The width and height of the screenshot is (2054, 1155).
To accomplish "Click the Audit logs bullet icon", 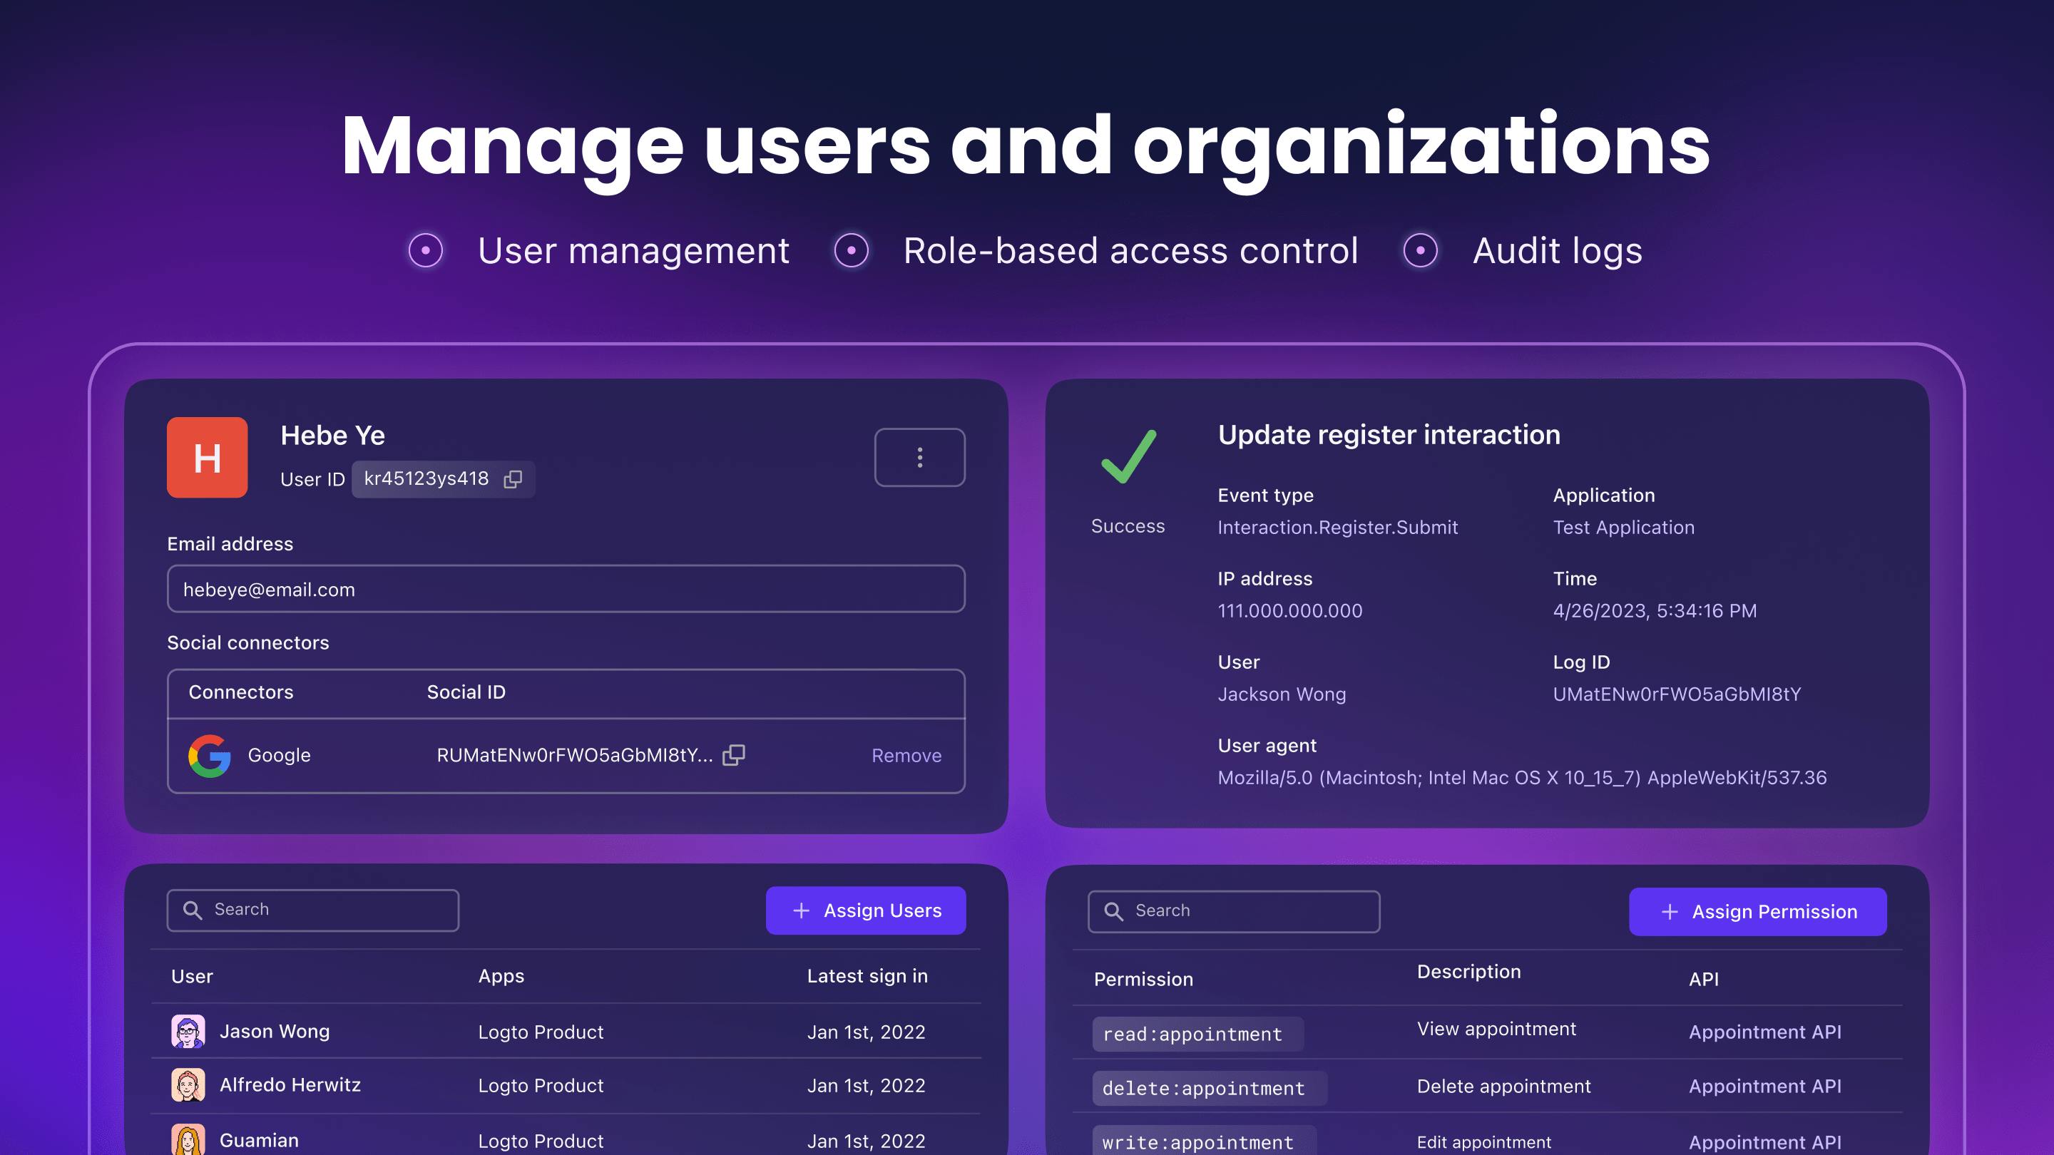I will (1420, 251).
